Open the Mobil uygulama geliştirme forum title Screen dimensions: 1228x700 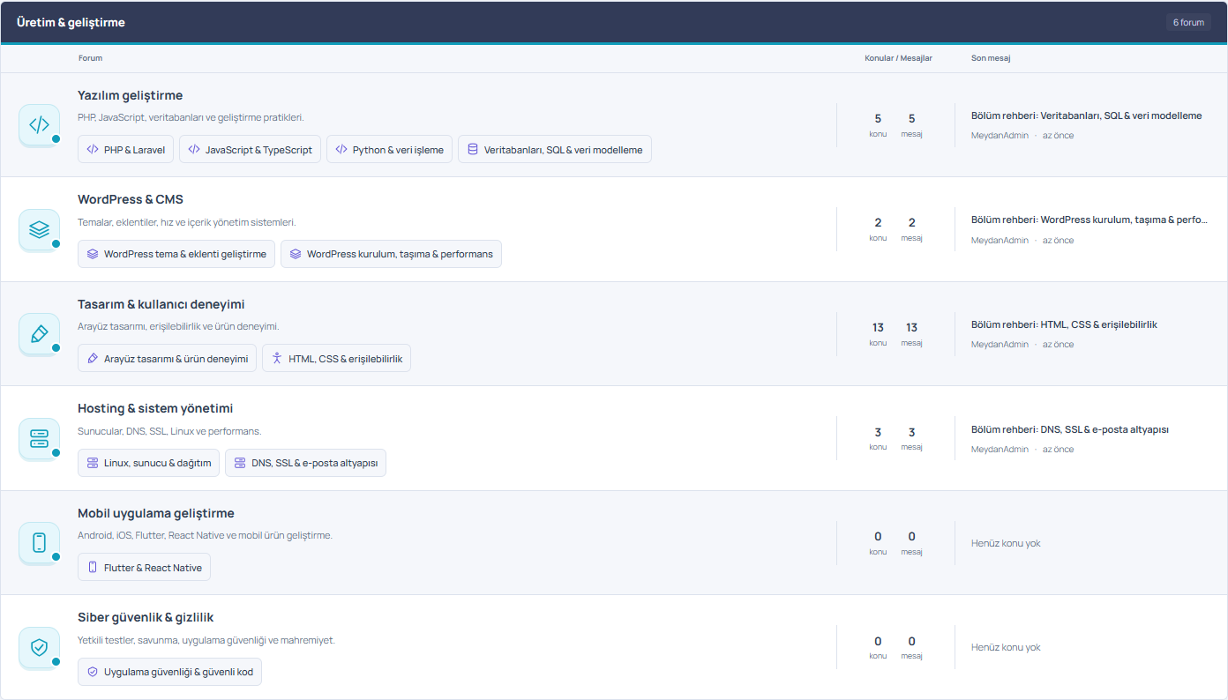(x=156, y=513)
